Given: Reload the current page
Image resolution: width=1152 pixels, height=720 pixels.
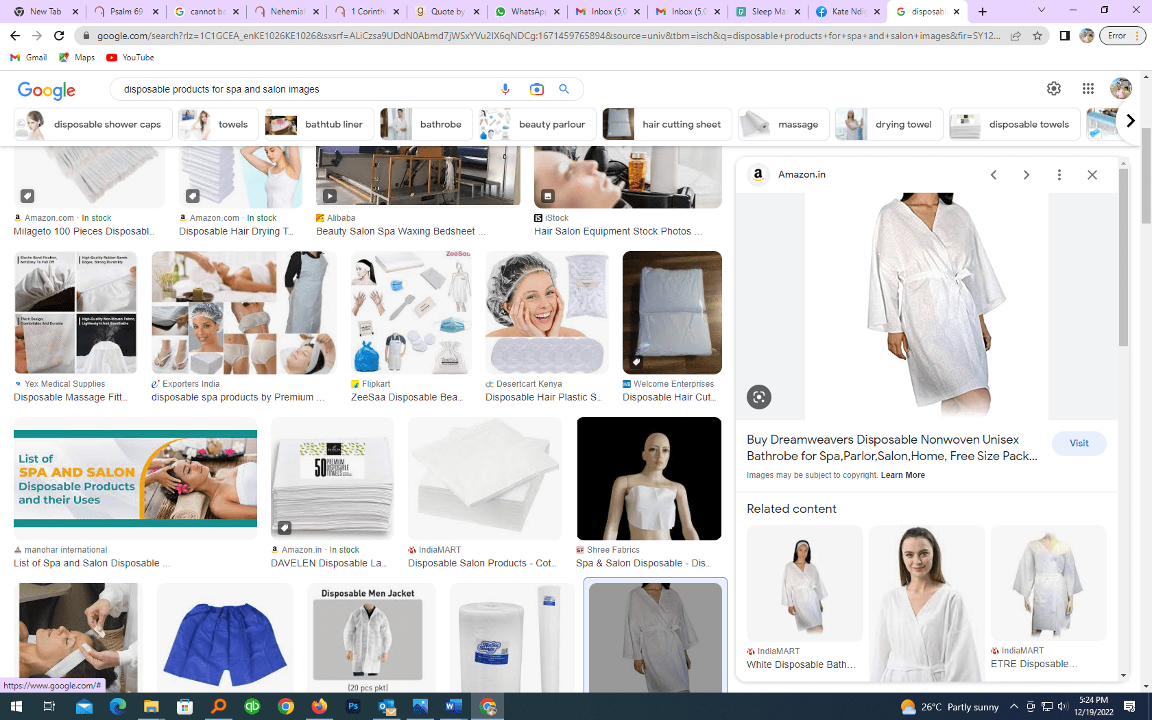Looking at the screenshot, I should (59, 36).
